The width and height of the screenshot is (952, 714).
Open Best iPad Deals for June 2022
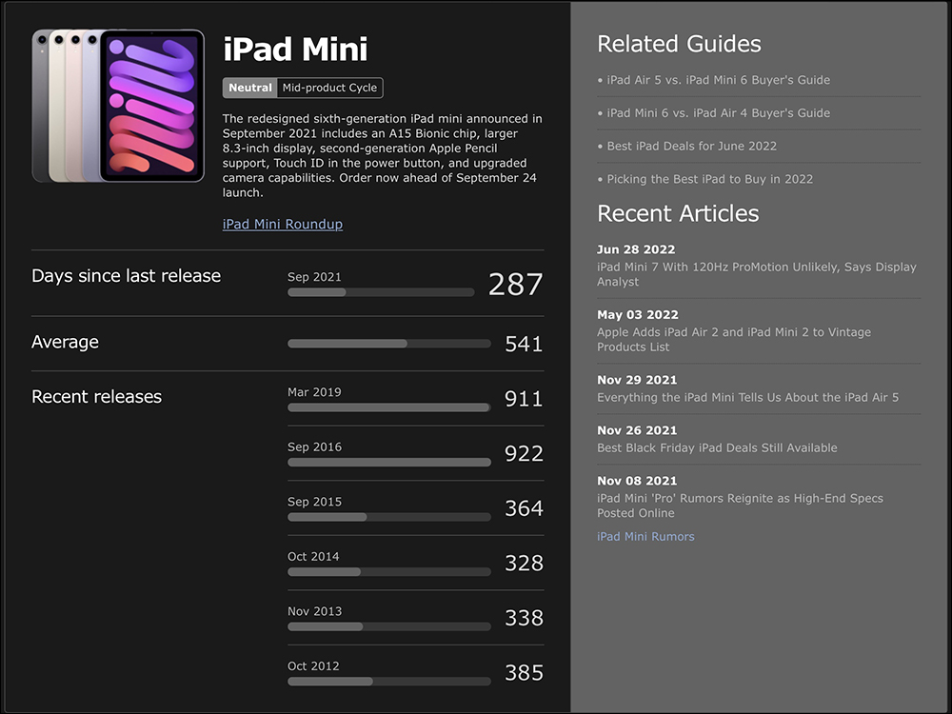click(691, 147)
